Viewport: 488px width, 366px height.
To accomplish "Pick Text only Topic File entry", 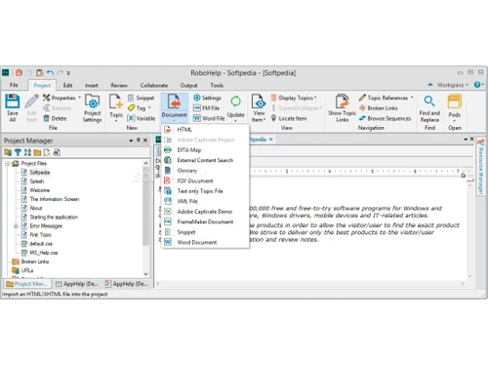I will [x=205, y=191].
